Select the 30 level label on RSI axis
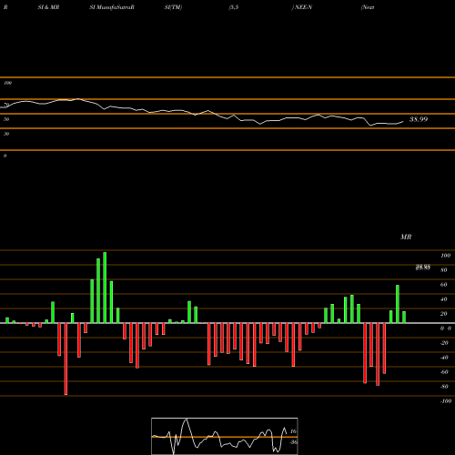The image size is (455, 455). pyautogui.click(x=6, y=134)
